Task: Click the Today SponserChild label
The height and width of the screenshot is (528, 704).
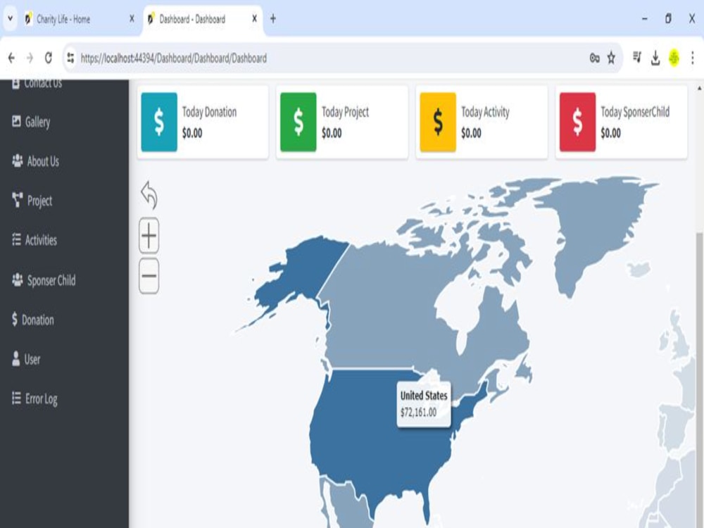Action: [635, 112]
